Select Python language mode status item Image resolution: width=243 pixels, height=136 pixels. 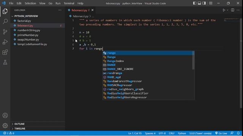[182, 133]
